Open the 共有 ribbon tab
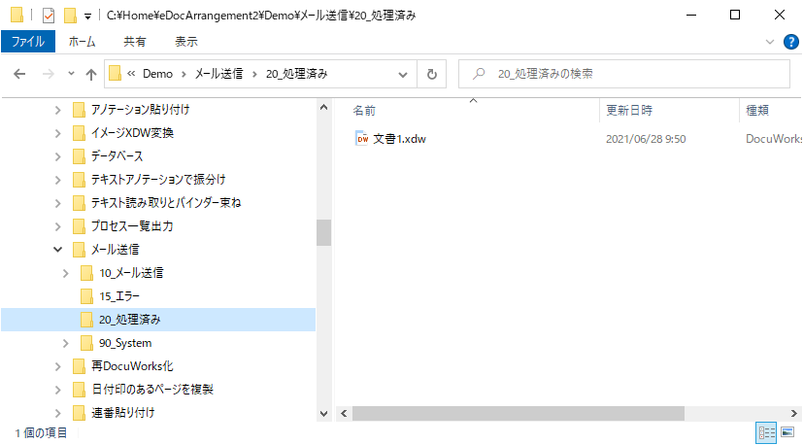The height and width of the screenshot is (445, 803). pyautogui.click(x=135, y=42)
